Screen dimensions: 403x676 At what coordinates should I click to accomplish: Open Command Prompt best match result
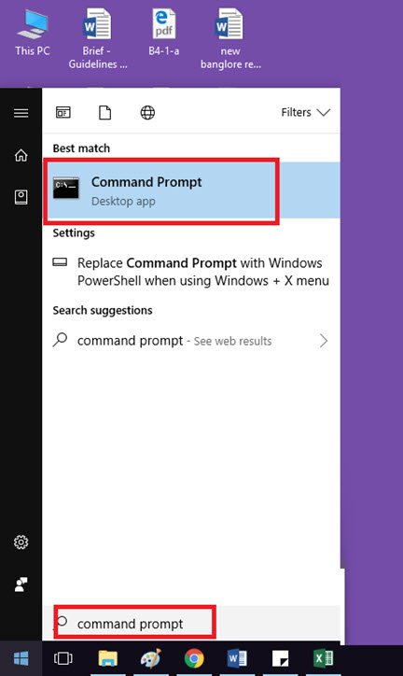(x=191, y=190)
